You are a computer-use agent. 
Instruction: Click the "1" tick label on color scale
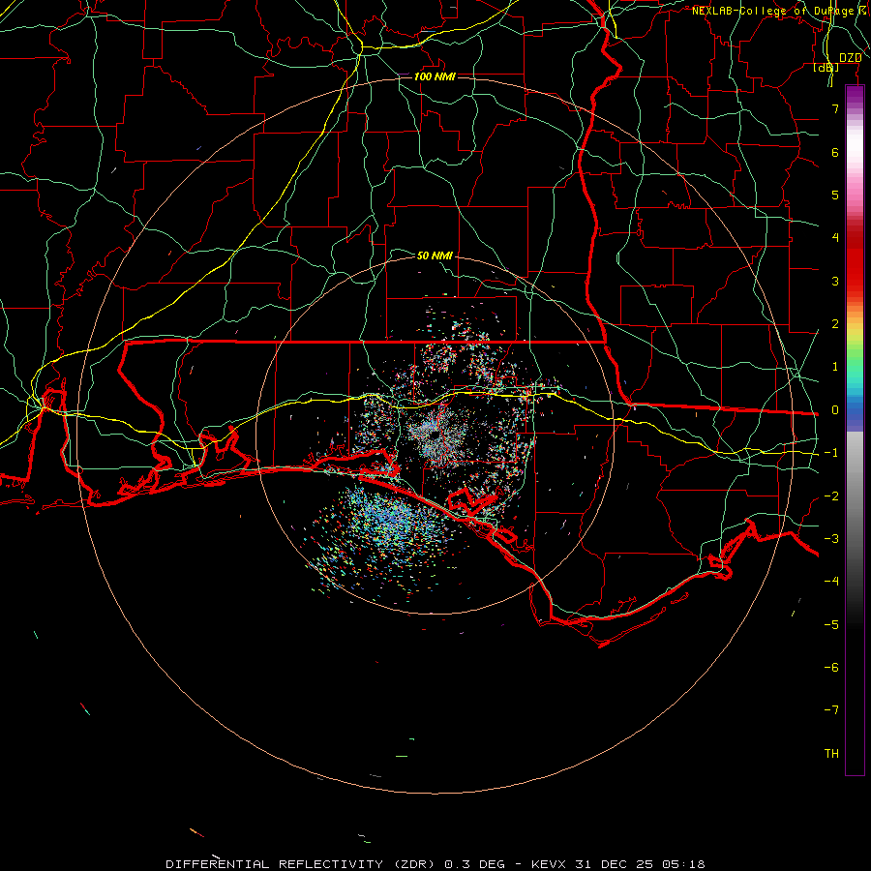835,367
